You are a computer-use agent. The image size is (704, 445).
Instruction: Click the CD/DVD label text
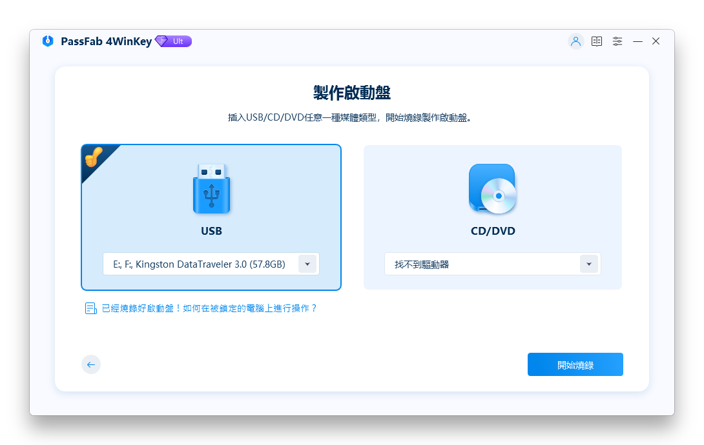point(493,231)
